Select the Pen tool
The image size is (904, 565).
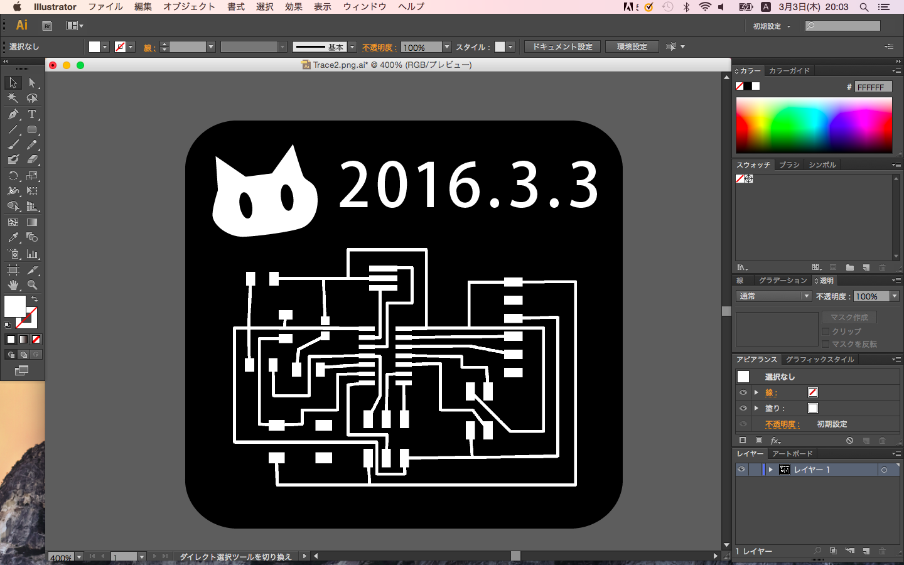click(x=13, y=114)
